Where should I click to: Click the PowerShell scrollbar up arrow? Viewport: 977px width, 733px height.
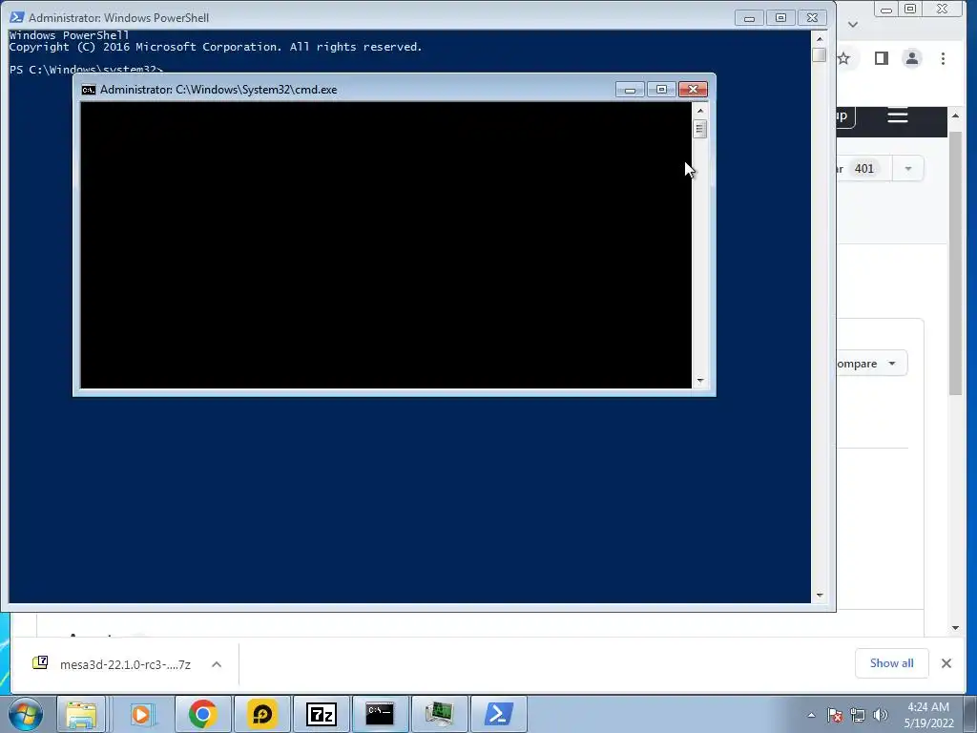[x=820, y=38]
